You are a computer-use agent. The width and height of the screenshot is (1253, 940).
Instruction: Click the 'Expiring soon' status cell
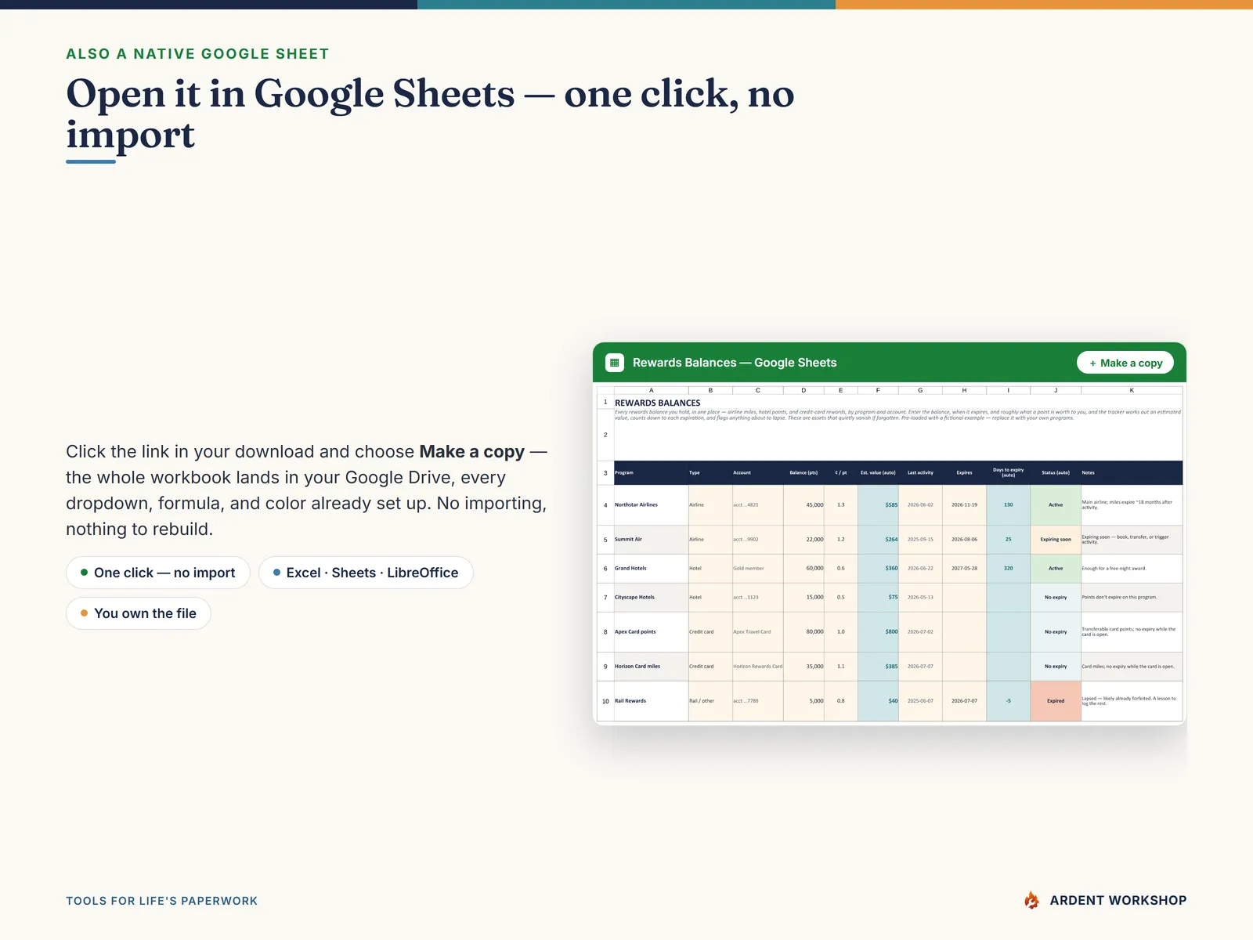[x=1056, y=540]
